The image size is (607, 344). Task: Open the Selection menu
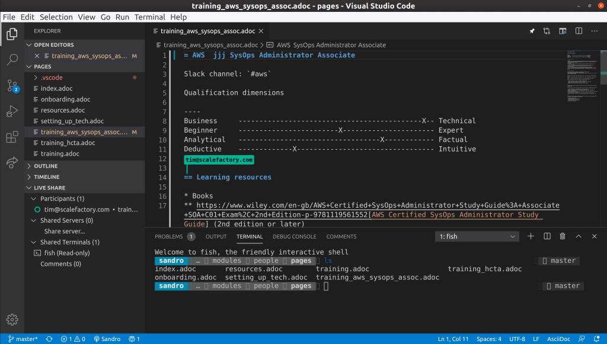click(x=56, y=17)
